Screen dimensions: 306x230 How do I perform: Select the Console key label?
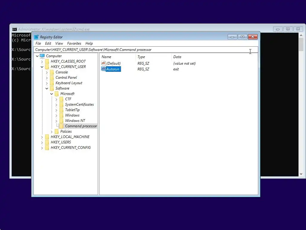coord(62,72)
